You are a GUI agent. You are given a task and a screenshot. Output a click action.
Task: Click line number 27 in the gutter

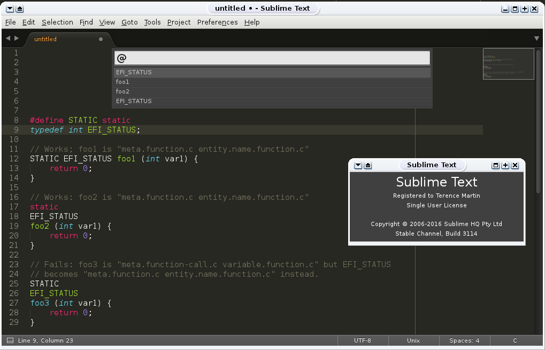[x=13, y=303]
